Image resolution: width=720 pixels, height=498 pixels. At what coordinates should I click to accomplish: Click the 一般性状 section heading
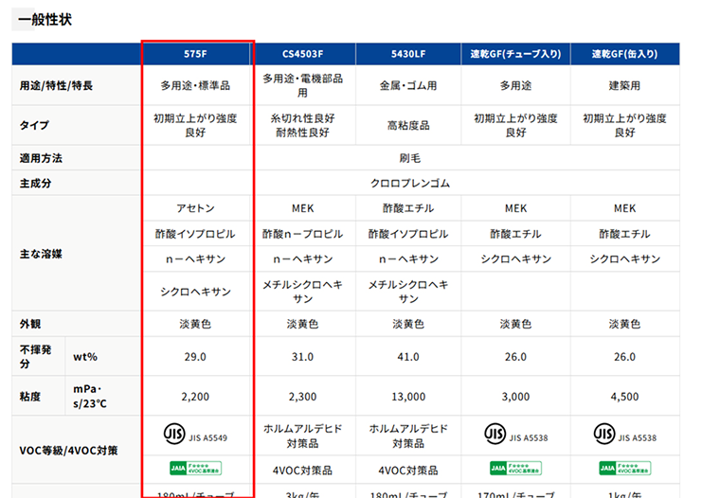point(45,19)
